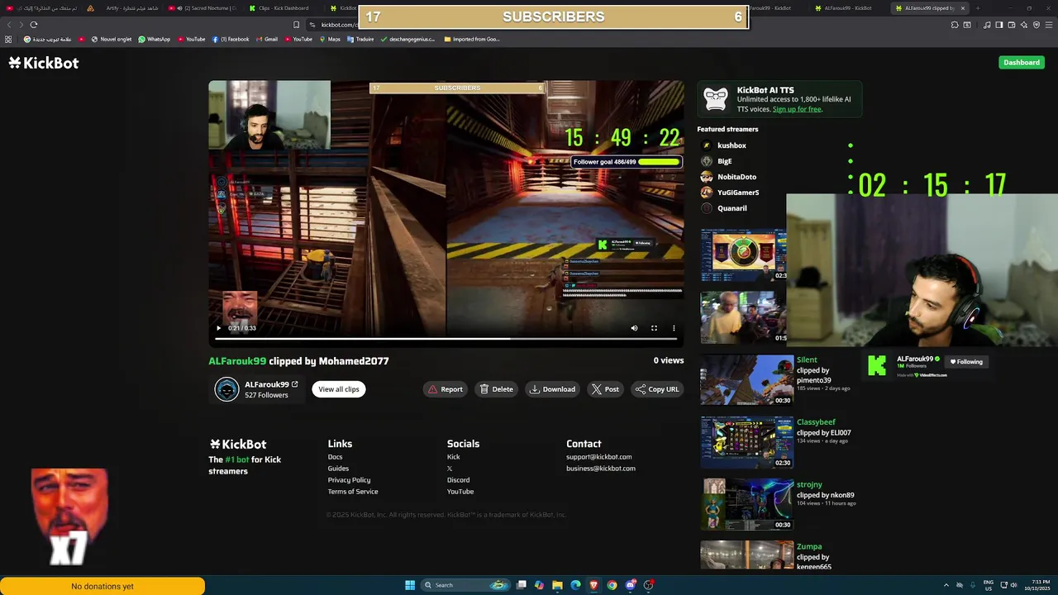Open the browser apps grid icon
This screenshot has width=1058, height=595.
tap(8, 39)
